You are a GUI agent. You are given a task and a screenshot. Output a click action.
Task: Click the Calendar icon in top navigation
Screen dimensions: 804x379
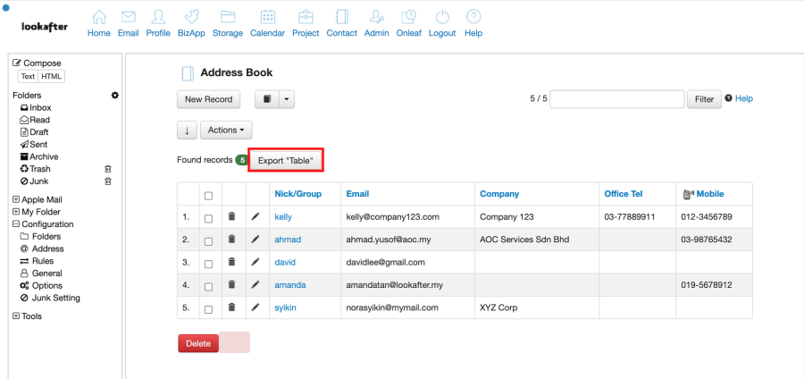coord(267,18)
